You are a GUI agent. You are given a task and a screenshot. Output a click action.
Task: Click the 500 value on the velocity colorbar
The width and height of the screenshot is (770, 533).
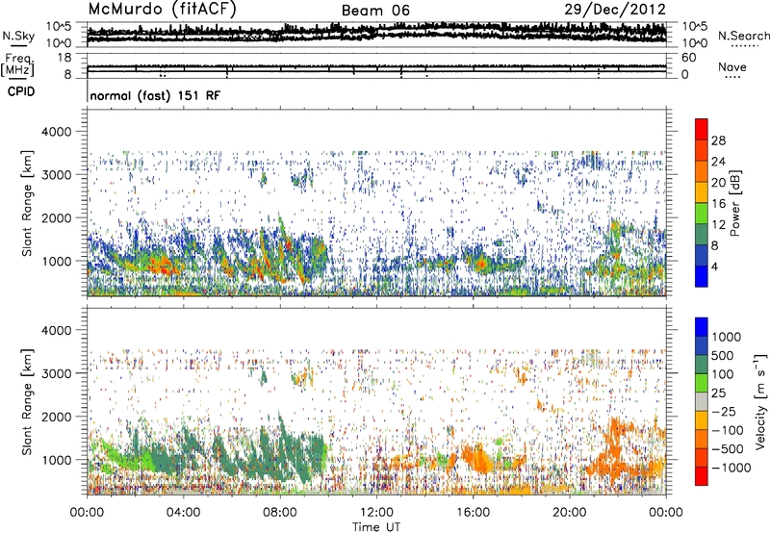coord(723,355)
